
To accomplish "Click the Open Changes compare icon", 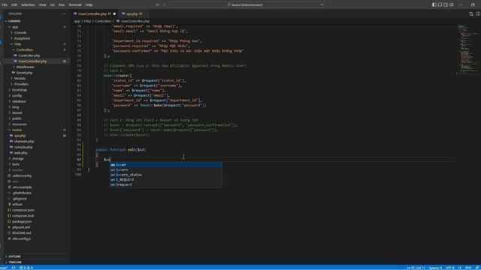I will click(471, 13).
